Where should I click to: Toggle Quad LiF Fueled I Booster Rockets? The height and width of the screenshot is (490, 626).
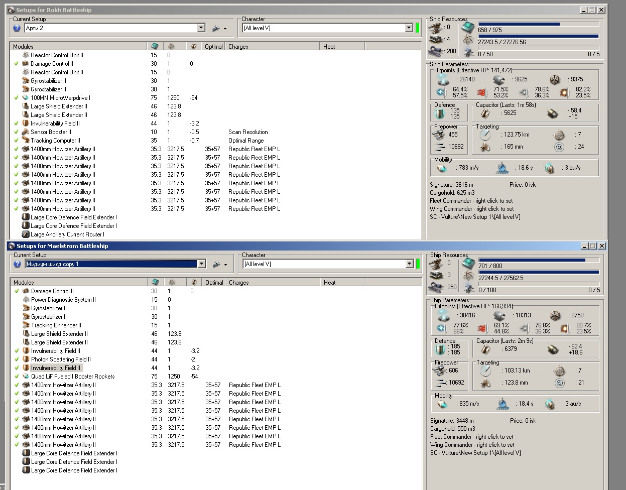(x=17, y=377)
